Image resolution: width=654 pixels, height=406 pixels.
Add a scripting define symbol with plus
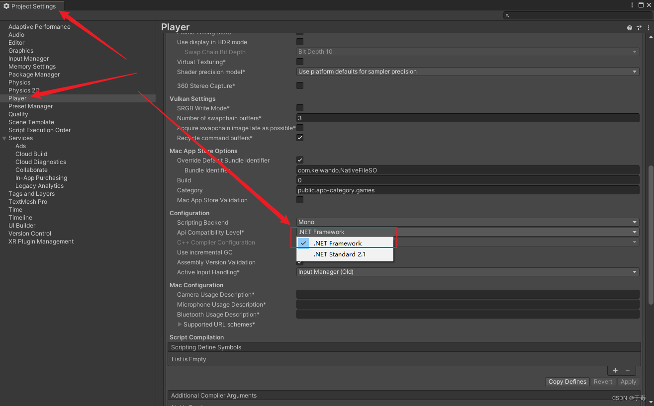pos(615,370)
